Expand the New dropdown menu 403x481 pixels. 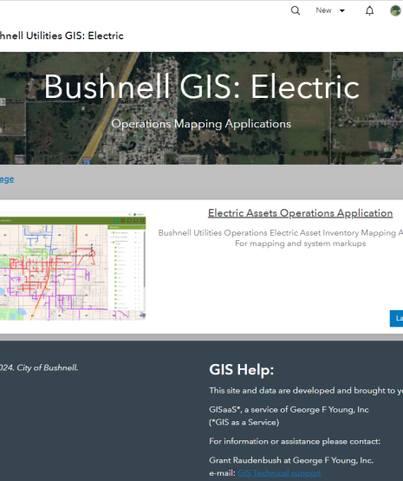coord(330,10)
